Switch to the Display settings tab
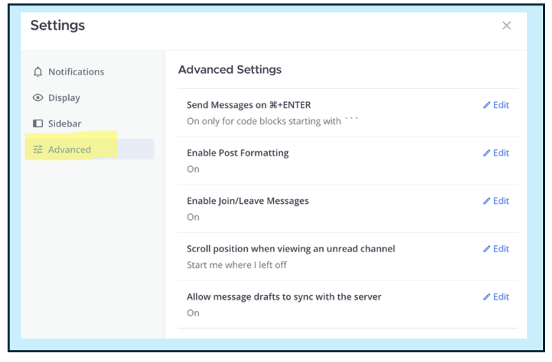Screen dimensions: 552x362 tap(64, 98)
